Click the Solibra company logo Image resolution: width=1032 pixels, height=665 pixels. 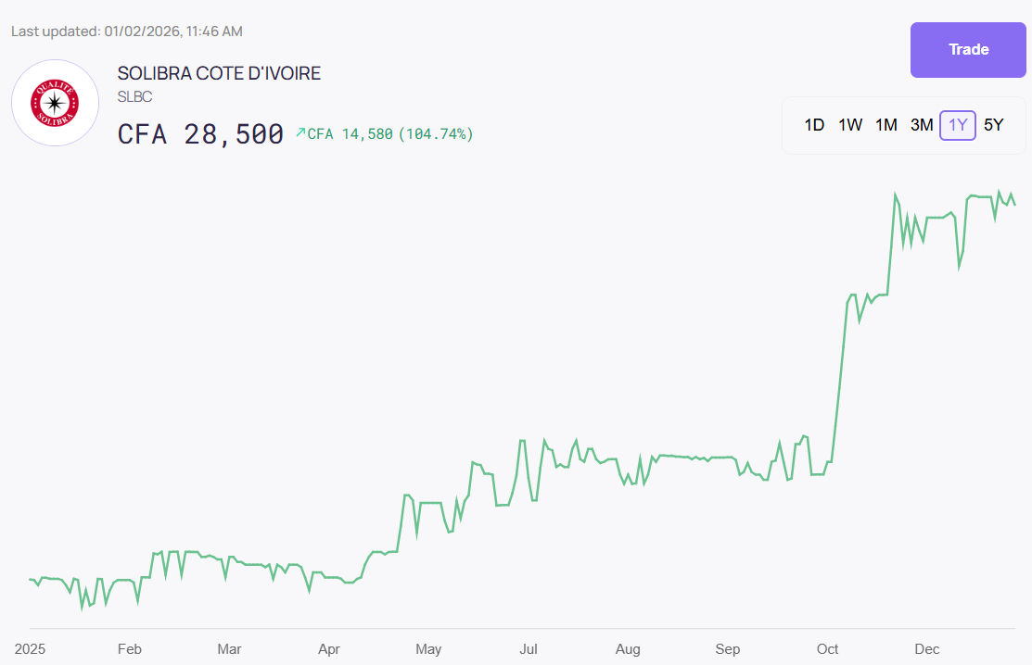pos(55,103)
